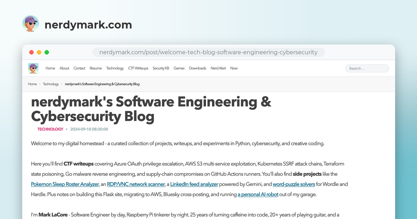417x219 pixels.
Task: Open the a personal AI robot link
Action: [x=258, y=194]
